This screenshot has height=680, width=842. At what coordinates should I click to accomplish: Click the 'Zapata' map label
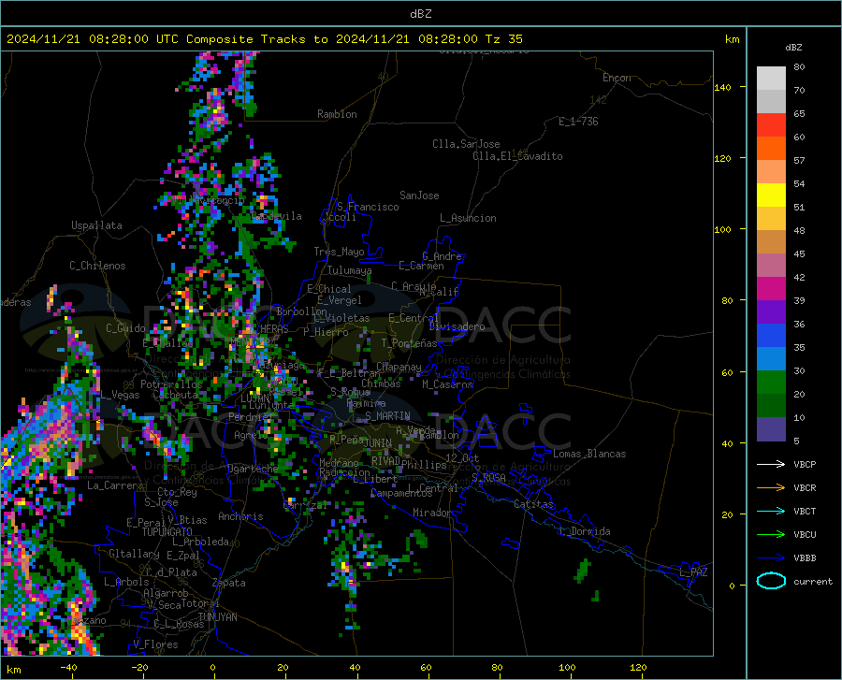click(229, 583)
